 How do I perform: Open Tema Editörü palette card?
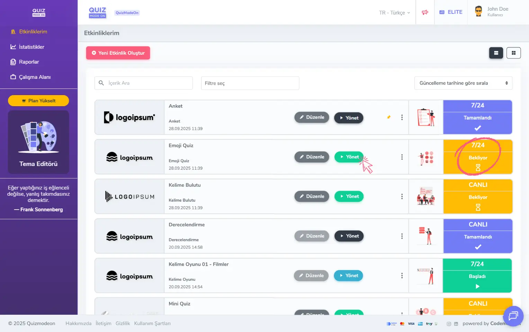click(38, 142)
